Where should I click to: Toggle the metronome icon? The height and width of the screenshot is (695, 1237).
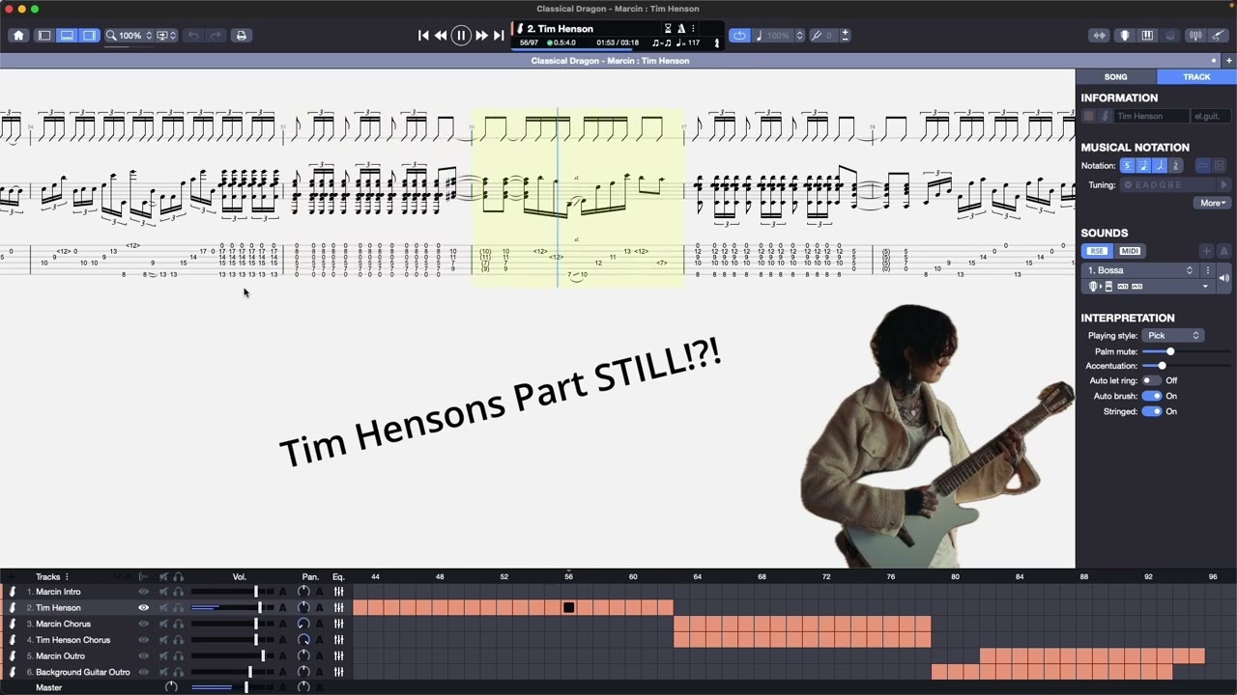[x=681, y=29]
